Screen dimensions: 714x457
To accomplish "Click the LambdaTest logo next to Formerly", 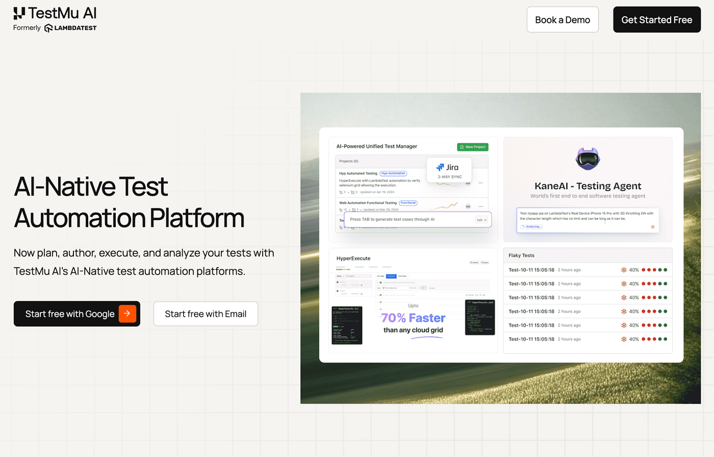I will 70,28.
